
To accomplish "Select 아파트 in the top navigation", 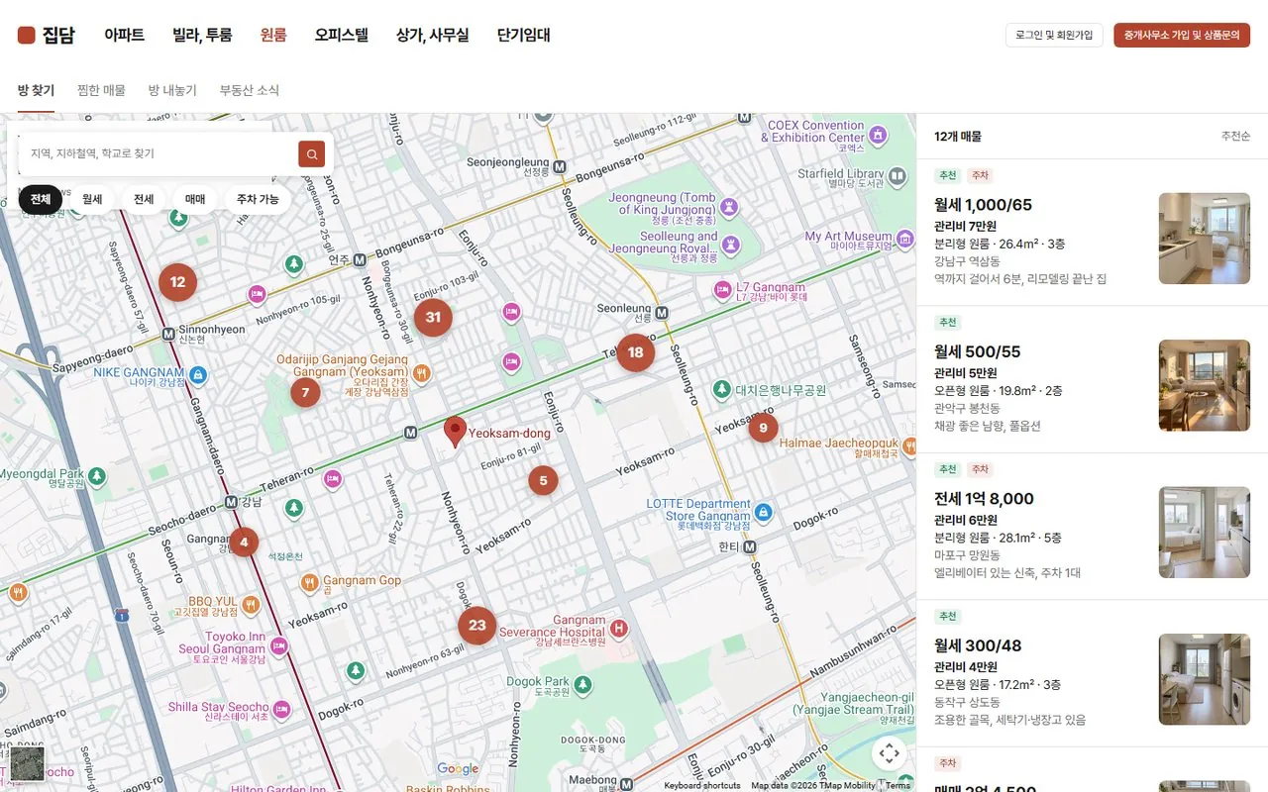I will click(x=125, y=36).
